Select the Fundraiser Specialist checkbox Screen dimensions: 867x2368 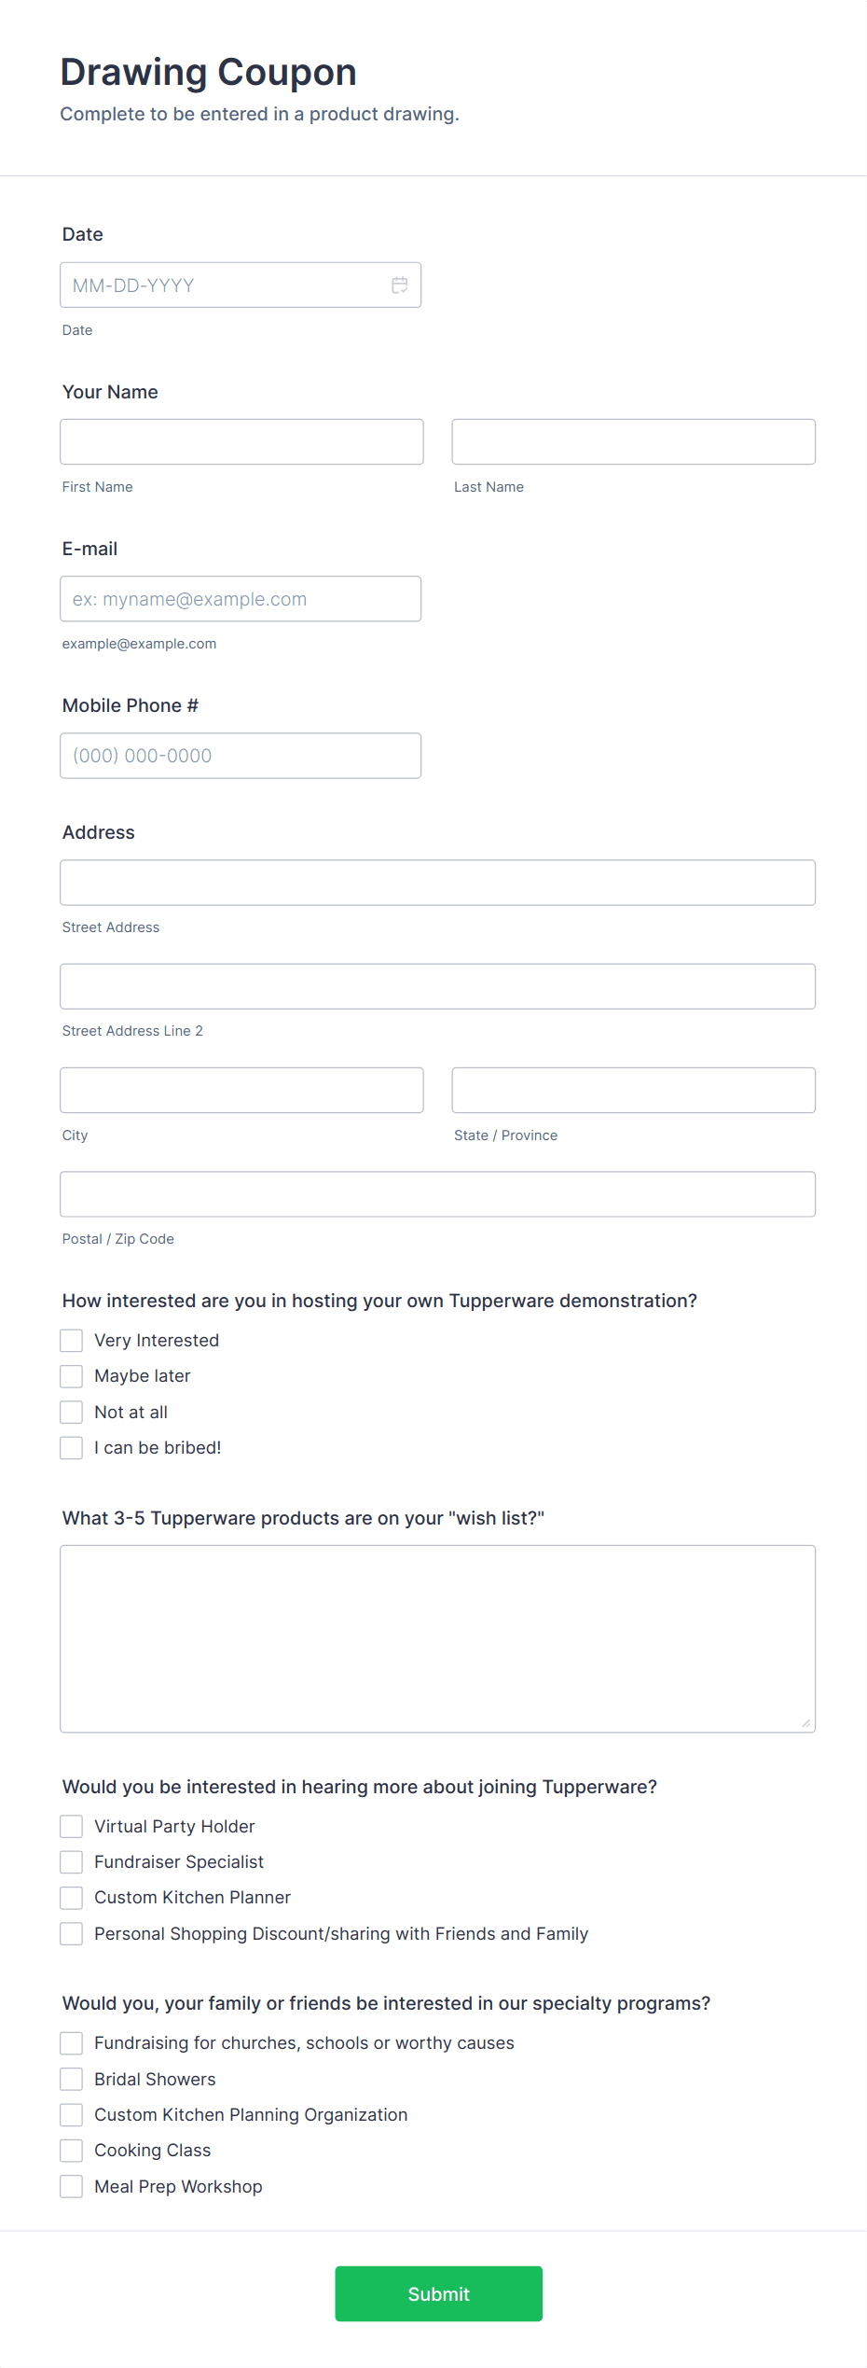(x=71, y=1861)
